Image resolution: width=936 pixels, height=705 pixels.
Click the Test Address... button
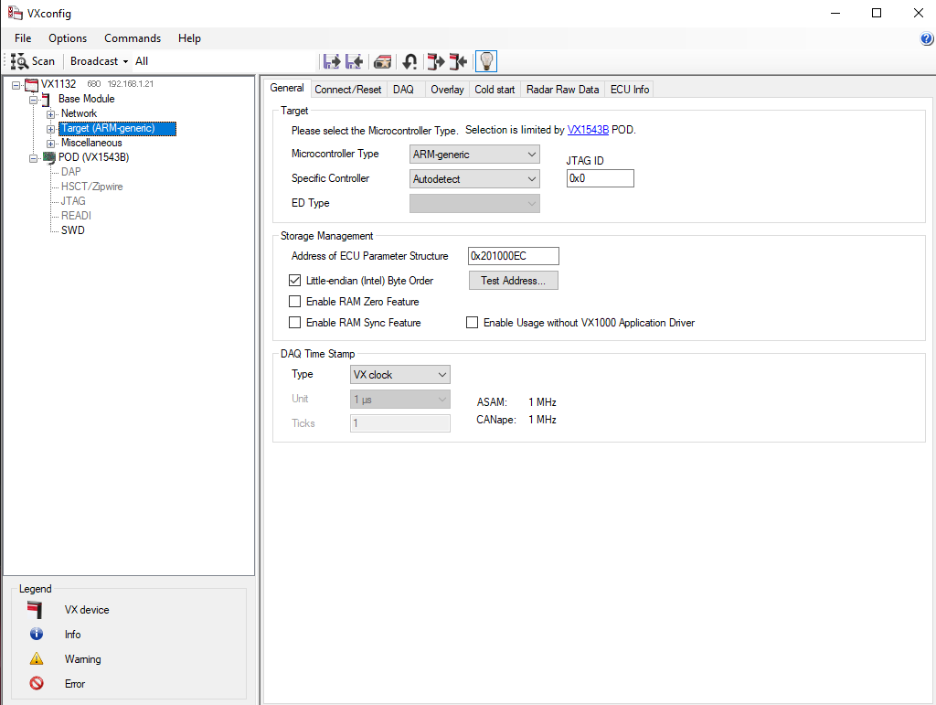(x=514, y=281)
